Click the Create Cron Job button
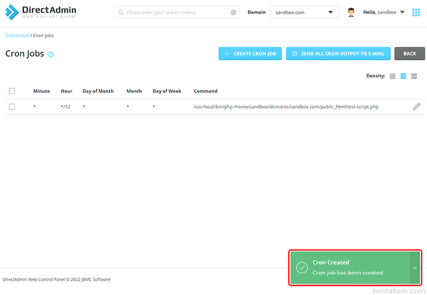 [250, 53]
